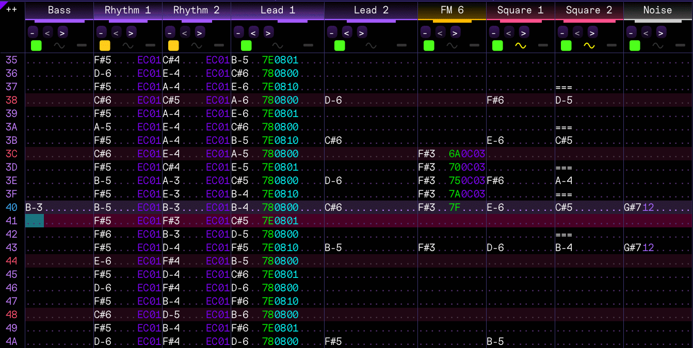693x348 pixels.
Task: Click the sine wave icon under Rhythm 1
Action: (x=128, y=46)
